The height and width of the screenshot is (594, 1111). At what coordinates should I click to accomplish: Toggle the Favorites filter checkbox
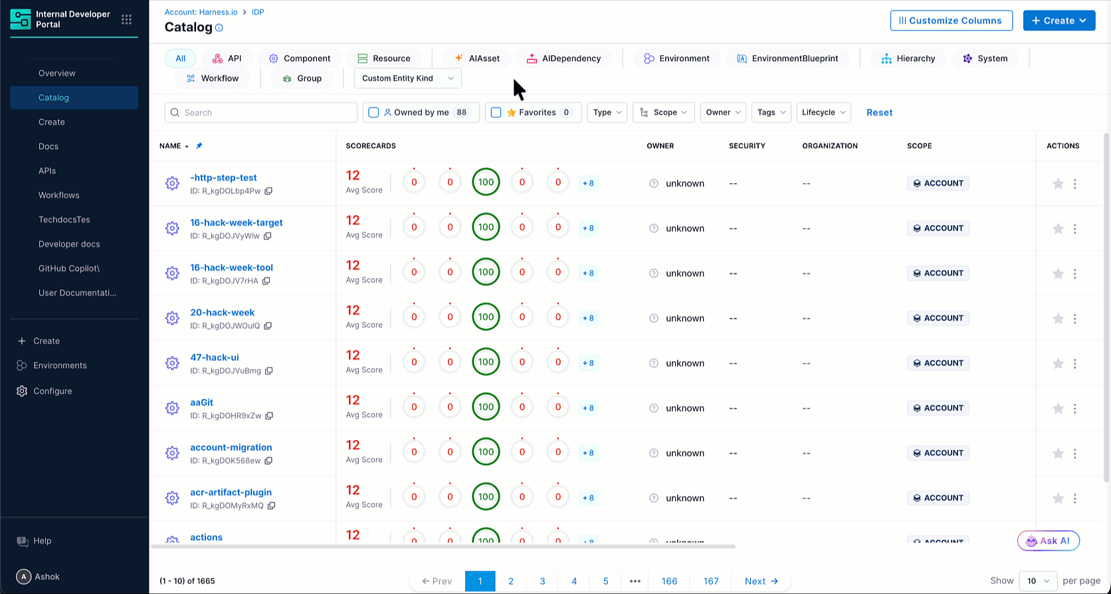(x=496, y=113)
